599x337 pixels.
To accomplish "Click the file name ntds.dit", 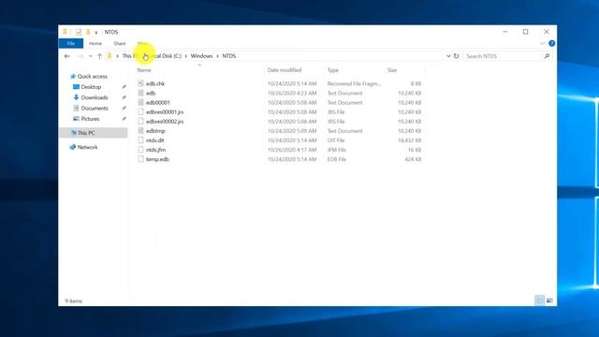I will coord(155,140).
